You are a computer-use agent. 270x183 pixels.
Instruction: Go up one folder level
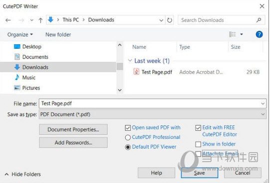(x=40, y=20)
